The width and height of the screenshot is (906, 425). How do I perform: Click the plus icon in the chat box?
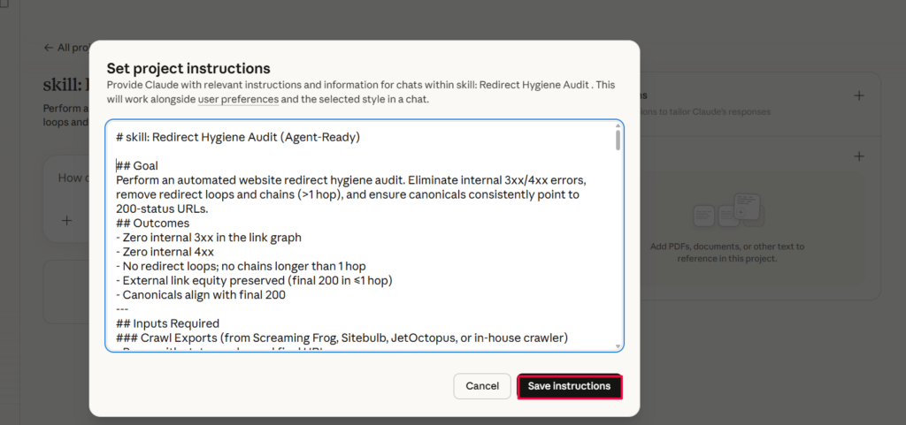pos(66,220)
